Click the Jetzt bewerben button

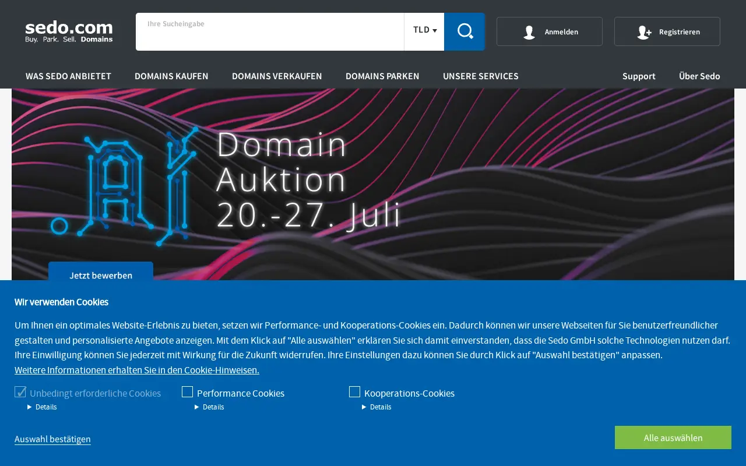point(101,273)
